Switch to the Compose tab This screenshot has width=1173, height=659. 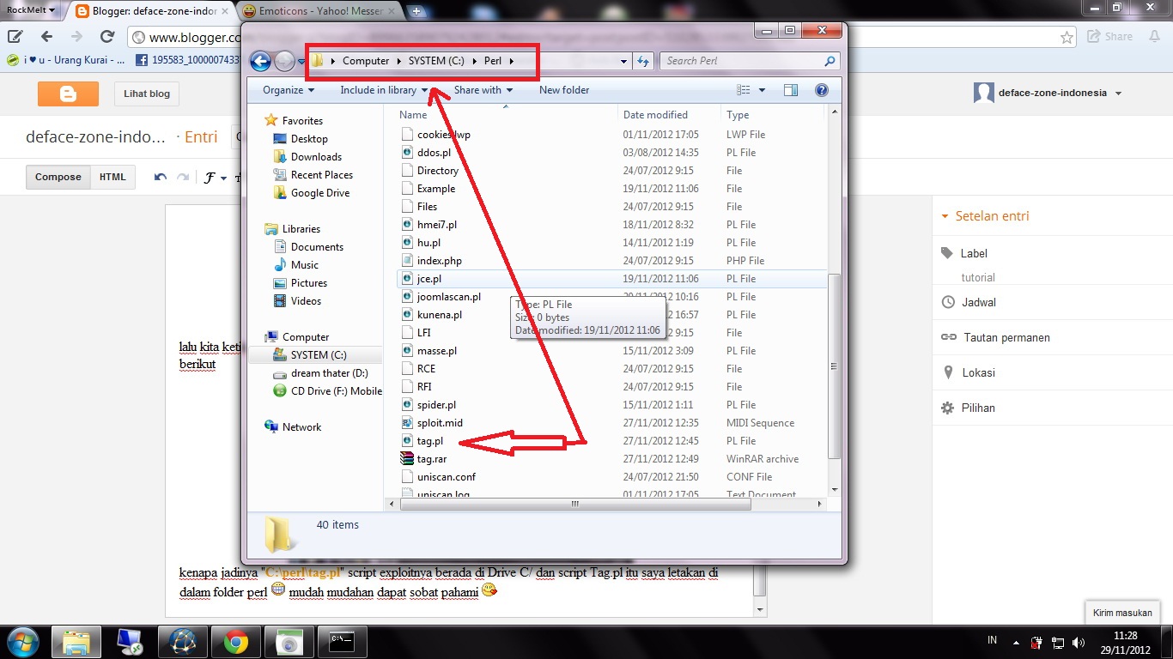click(58, 177)
